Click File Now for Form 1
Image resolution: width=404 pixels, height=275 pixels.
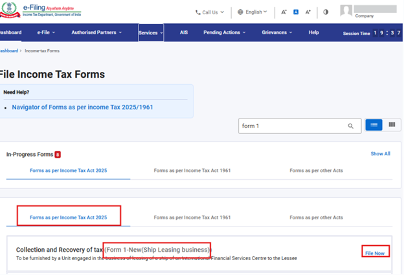click(375, 253)
